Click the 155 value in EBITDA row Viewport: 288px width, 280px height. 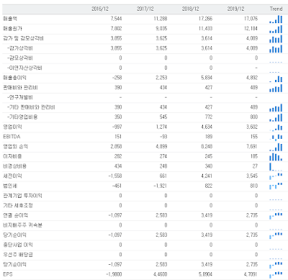254,137
